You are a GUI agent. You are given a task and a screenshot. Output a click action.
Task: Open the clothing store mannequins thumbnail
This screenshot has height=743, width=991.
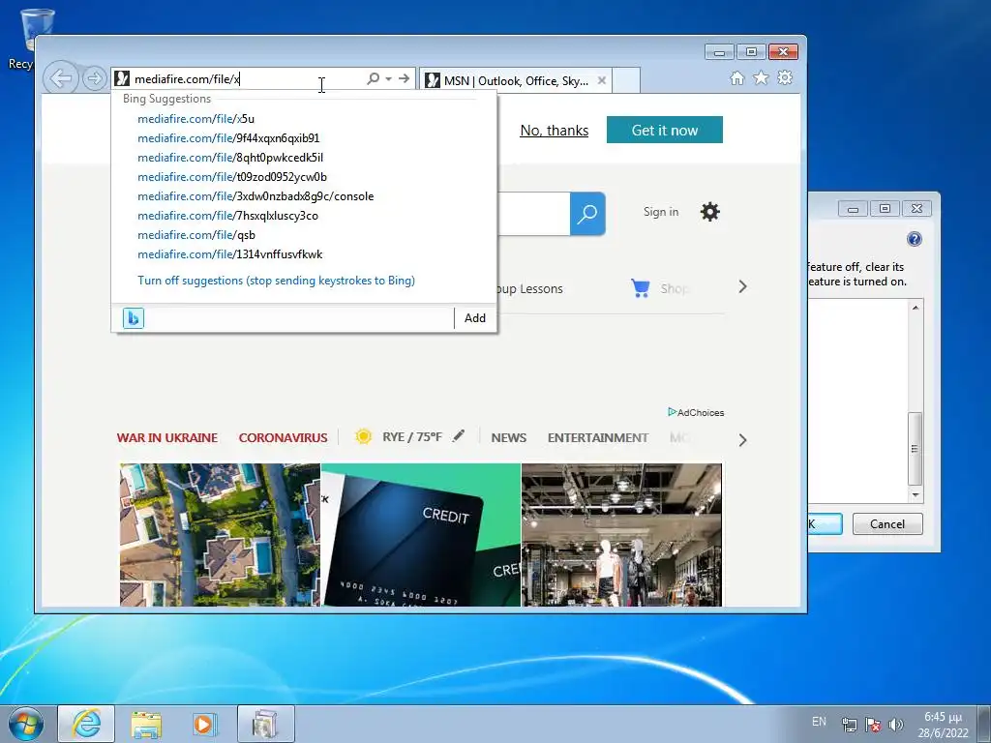pos(621,535)
